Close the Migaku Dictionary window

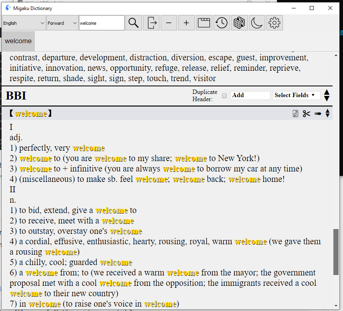click(x=330, y=8)
